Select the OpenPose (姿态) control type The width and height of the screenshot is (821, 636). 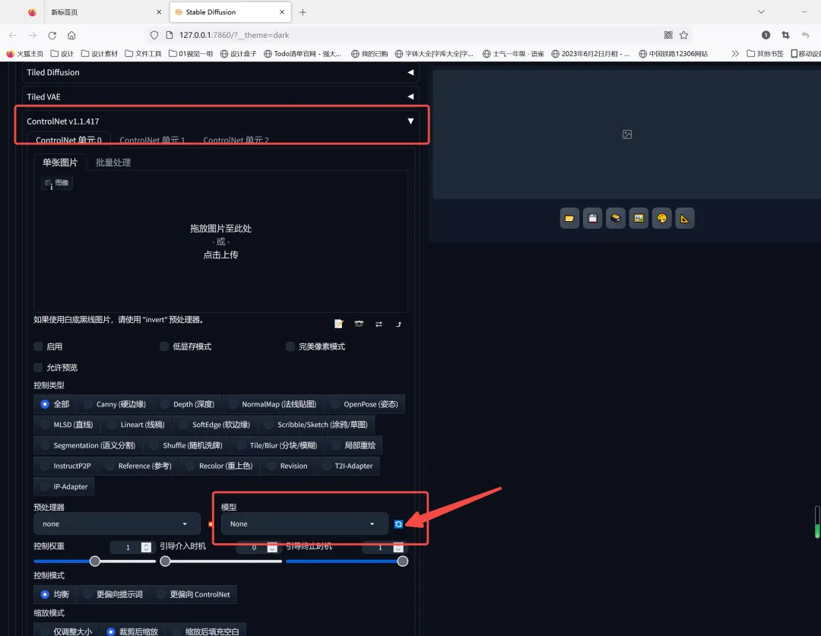pyautogui.click(x=364, y=404)
